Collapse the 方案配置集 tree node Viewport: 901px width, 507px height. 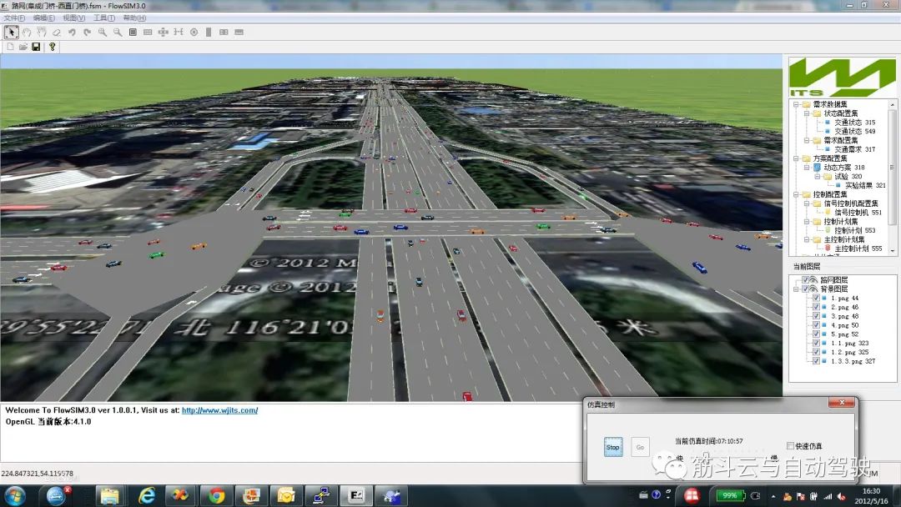pos(795,158)
